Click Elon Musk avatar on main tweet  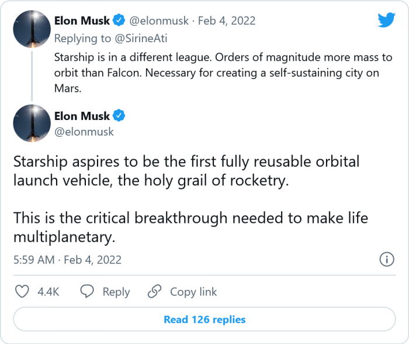[31, 123]
